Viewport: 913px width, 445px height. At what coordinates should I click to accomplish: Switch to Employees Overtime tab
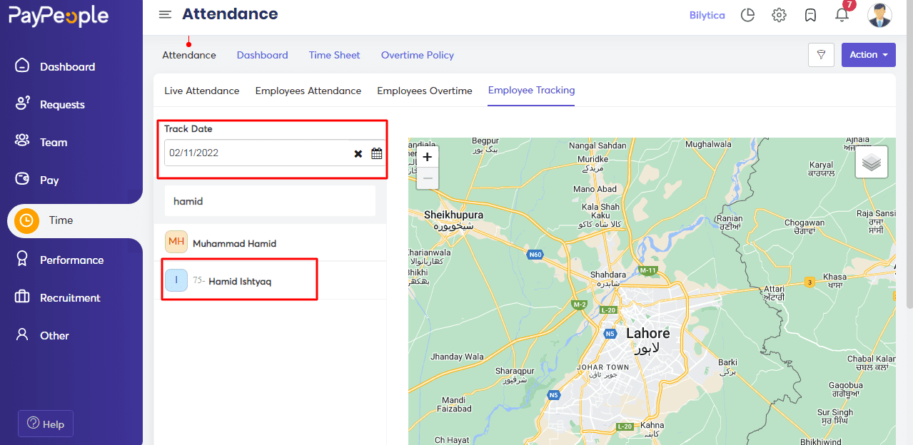pos(425,91)
